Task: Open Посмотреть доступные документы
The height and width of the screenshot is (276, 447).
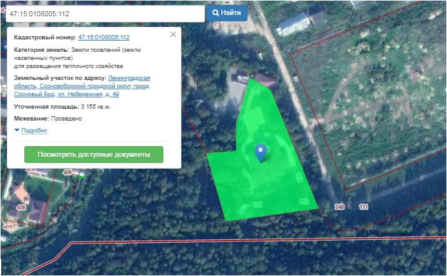Action: tap(94, 154)
